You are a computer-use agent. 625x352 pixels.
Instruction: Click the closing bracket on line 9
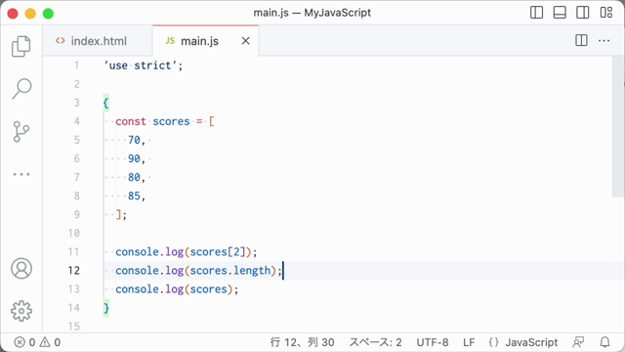pos(118,215)
